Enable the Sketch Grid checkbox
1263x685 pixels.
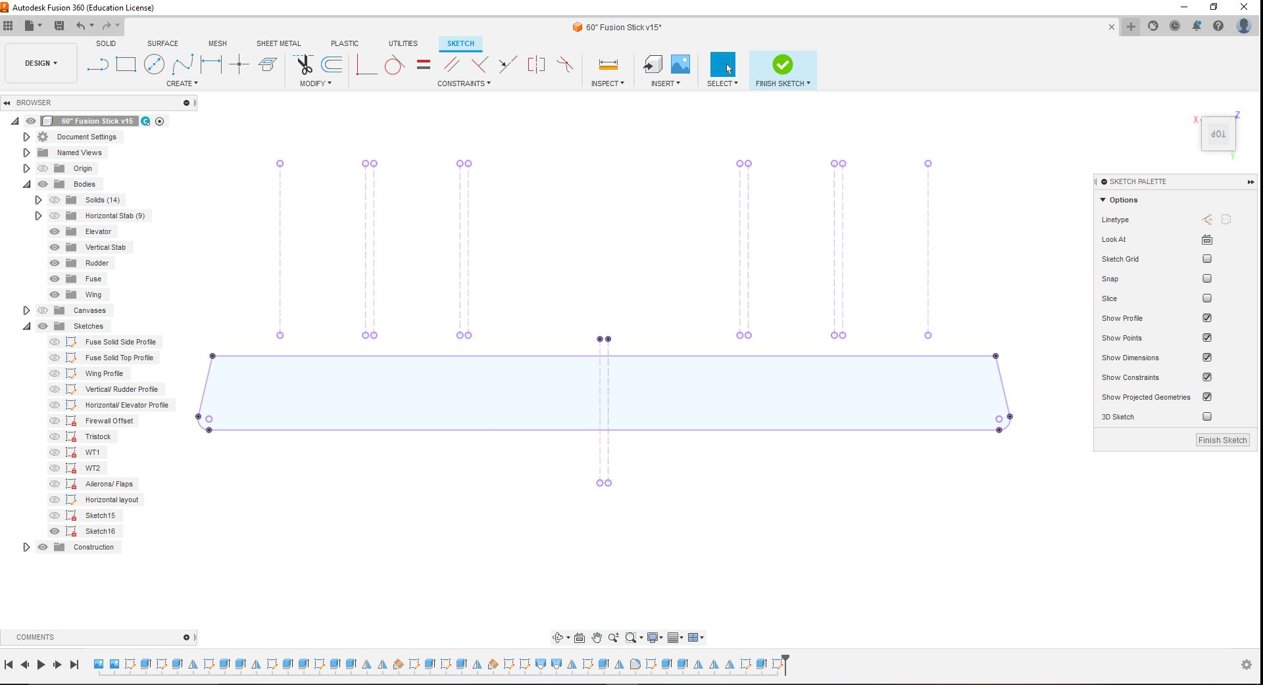click(1207, 259)
